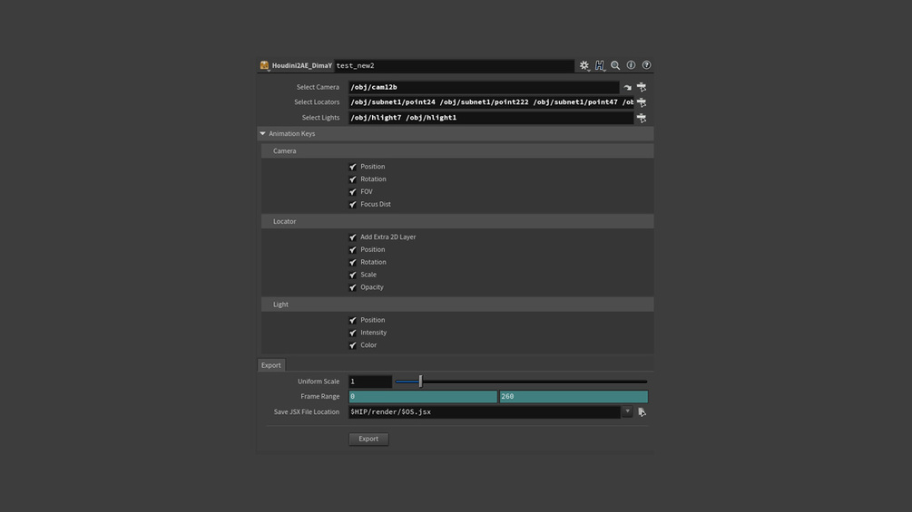Click the Export button
The width and height of the screenshot is (912, 512).
pos(368,439)
